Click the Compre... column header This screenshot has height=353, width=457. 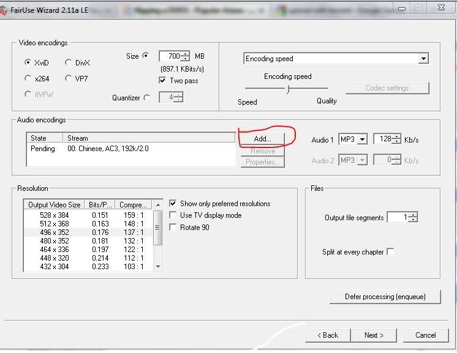[x=134, y=205]
